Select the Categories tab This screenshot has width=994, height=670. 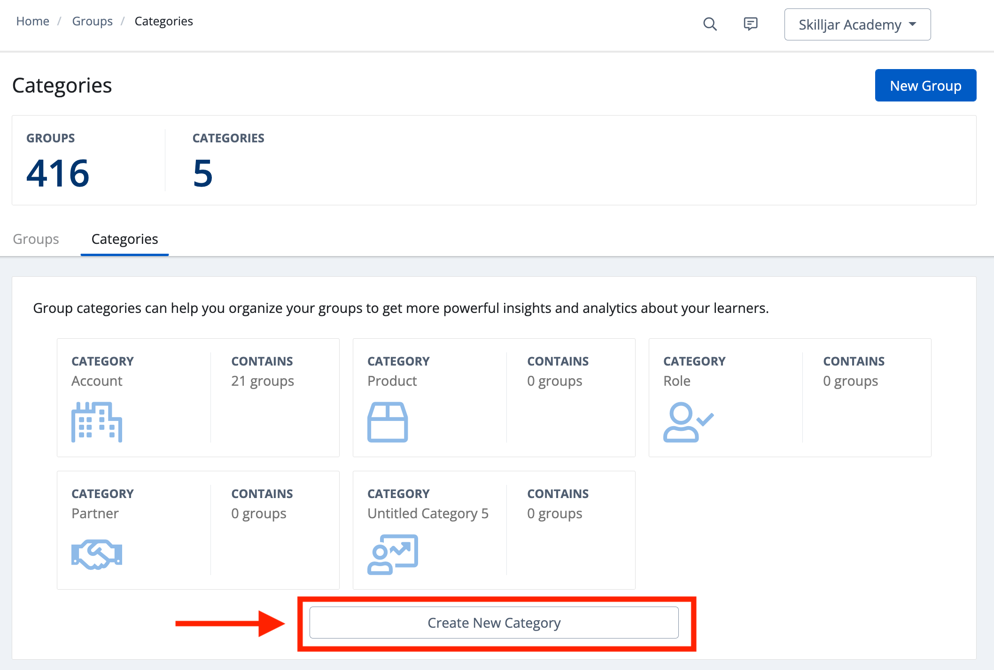[124, 239]
